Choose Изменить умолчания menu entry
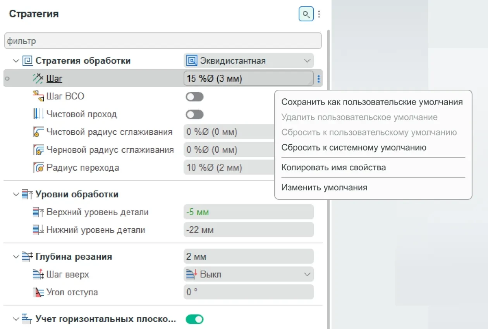 pyautogui.click(x=324, y=188)
